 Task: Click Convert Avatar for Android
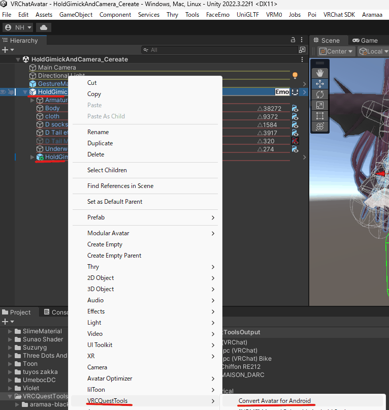pos(275,401)
